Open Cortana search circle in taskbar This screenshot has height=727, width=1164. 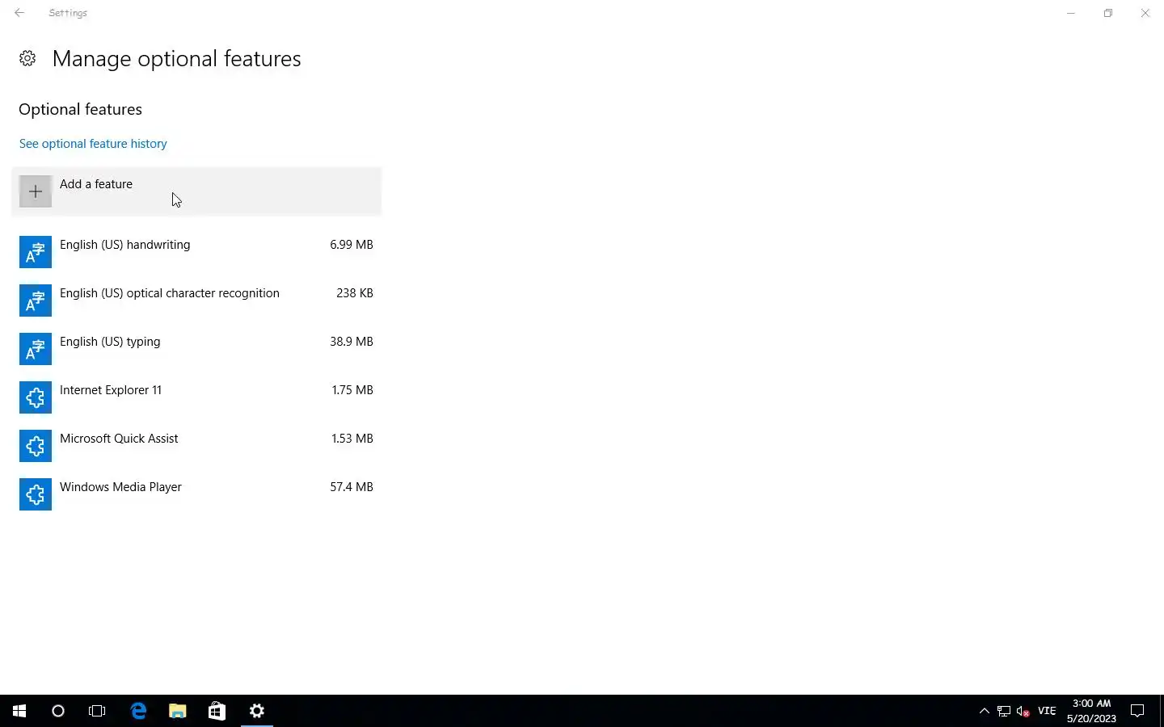(x=58, y=711)
